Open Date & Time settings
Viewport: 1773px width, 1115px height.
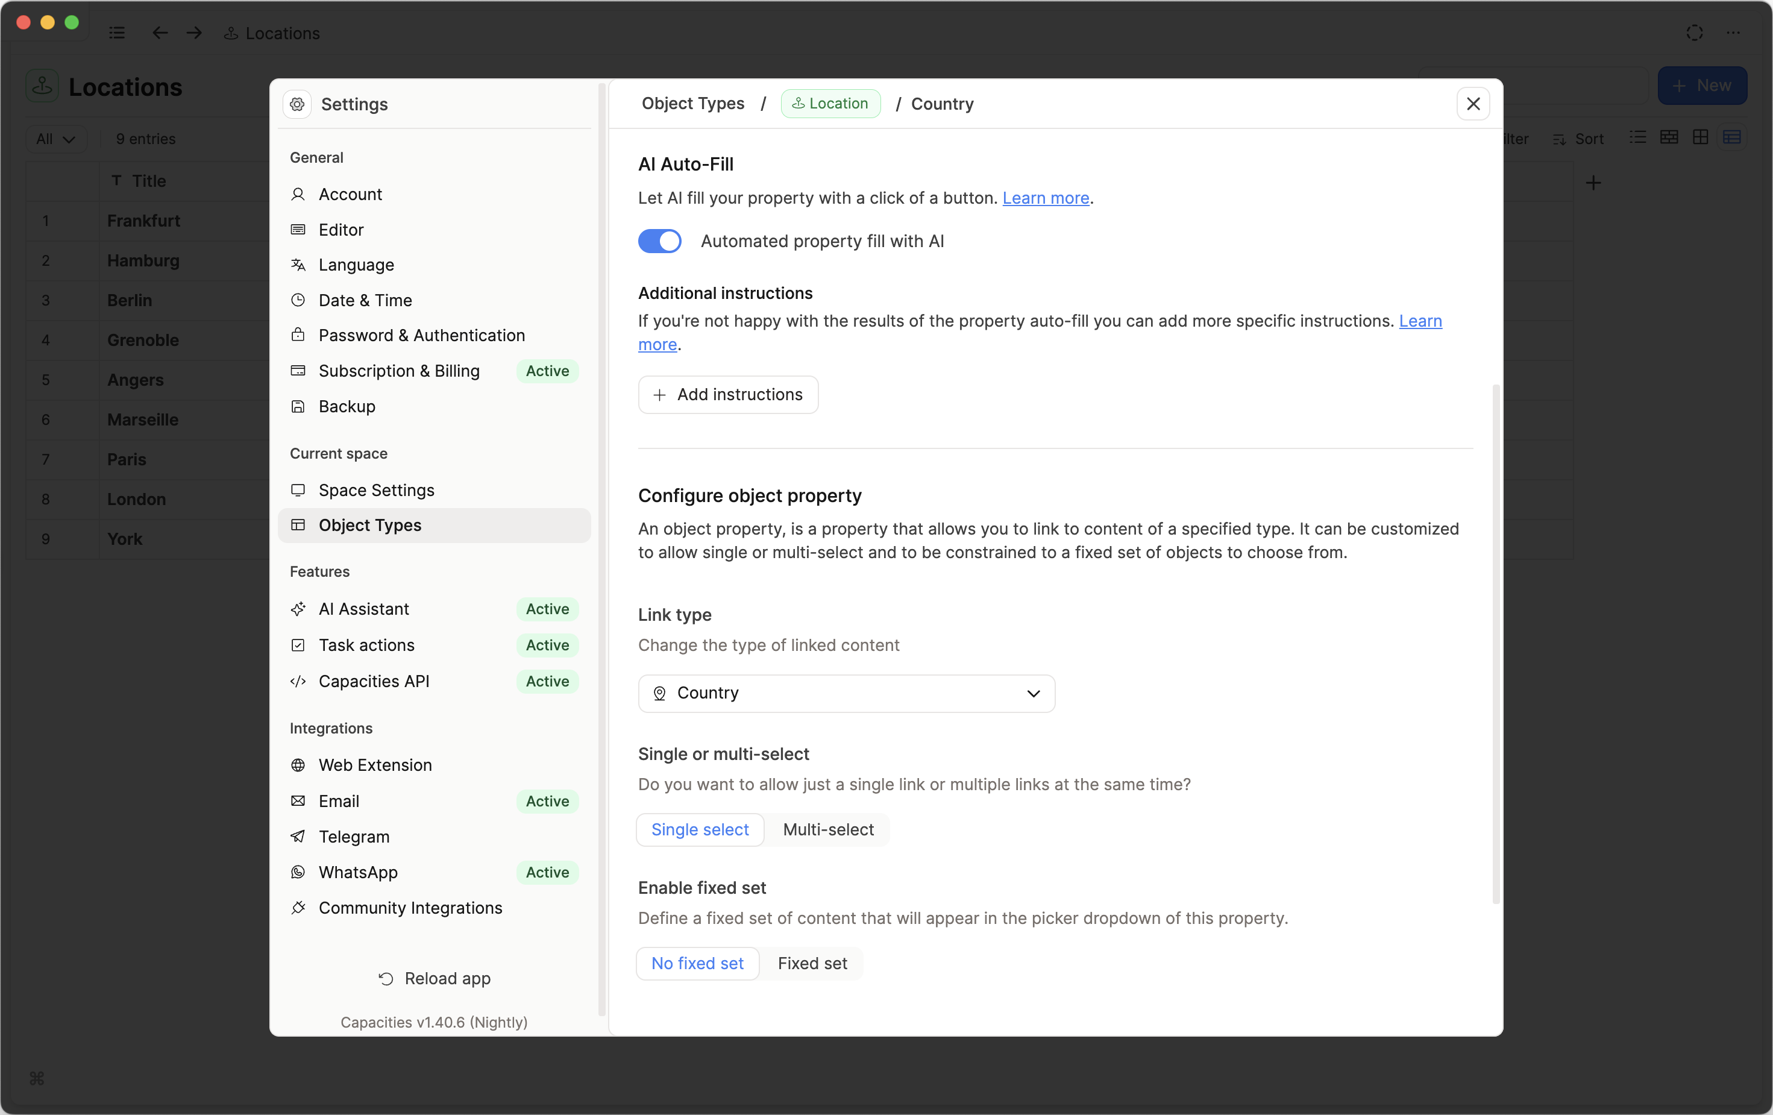[435, 301]
